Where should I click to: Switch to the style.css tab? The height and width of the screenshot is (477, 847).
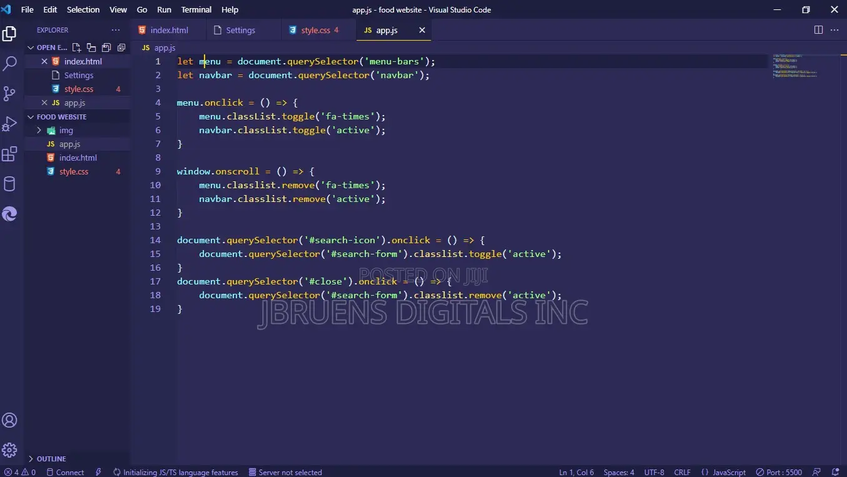[319, 30]
